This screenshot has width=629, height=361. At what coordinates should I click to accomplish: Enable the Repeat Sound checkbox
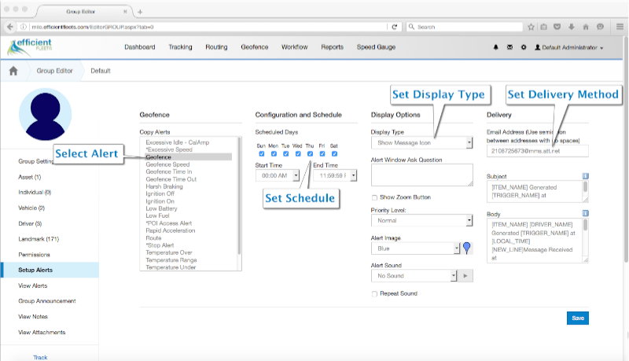[374, 294]
